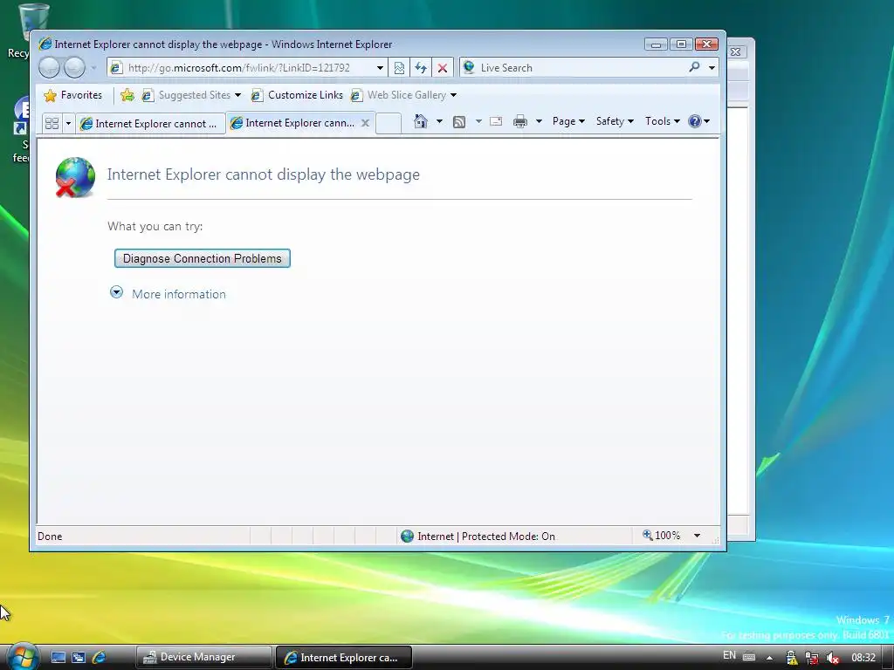Click the Refresh page icon
This screenshot has width=894, height=670.
(x=421, y=68)
